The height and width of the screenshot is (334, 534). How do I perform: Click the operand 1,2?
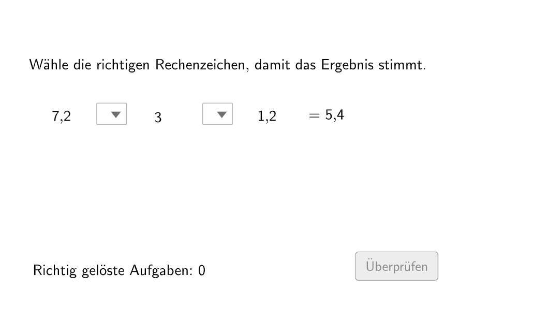[x=267, y=117]
